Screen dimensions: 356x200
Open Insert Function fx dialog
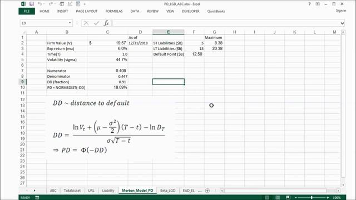point(106,23)
